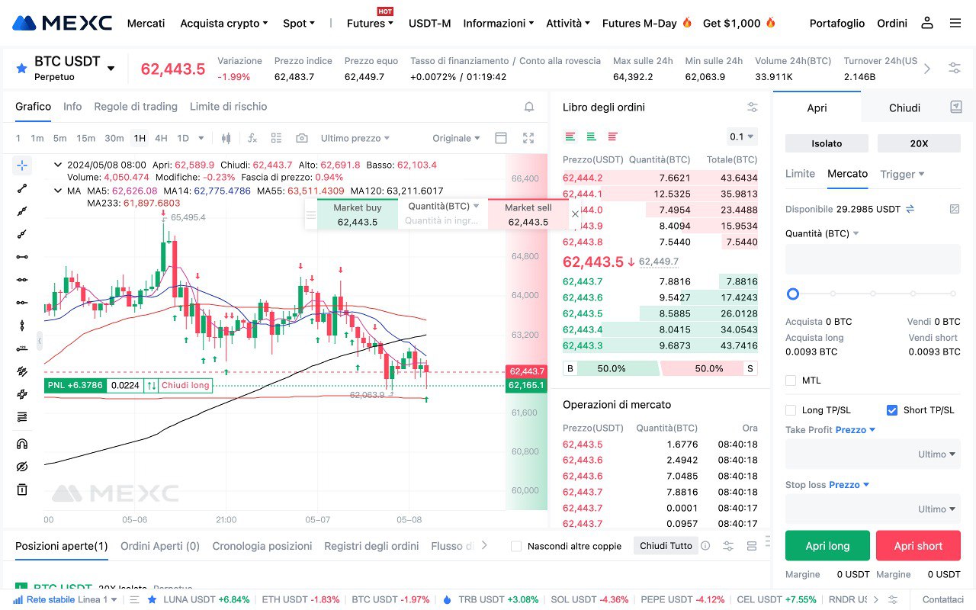Open the chart notification bell
Image resolution: width=976 pixels, height=610 pixels.
pos(529,108)
